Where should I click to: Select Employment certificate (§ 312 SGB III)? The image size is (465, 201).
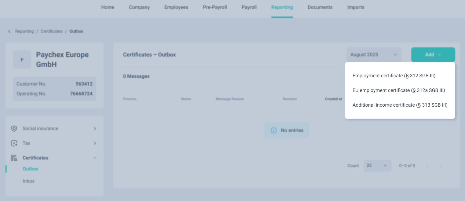coord(394,76)
